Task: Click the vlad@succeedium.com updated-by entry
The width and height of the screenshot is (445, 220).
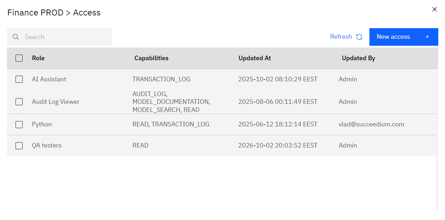Action: [x=371, y=124]
